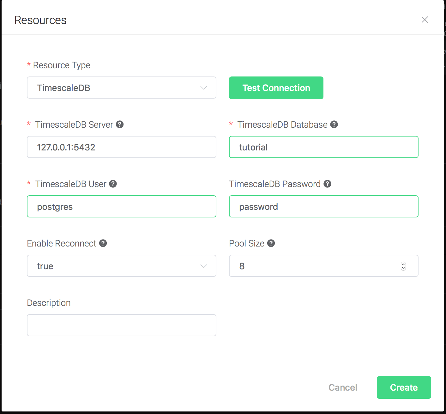Viewport: 446px width, 414px height.
Task: Select the TimescaleDB Server address field
Action: [121, 147]
